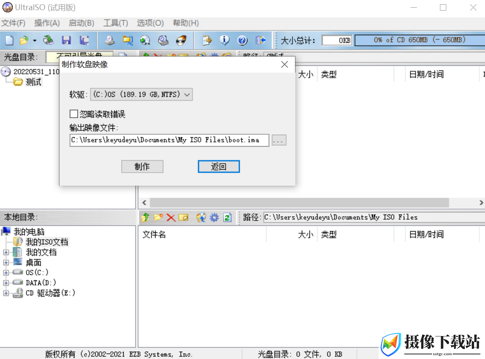The height and width of the screenshot is (359, 485).
Task: Click the Make CD/DVD image icon
Action: pos(110,40)
